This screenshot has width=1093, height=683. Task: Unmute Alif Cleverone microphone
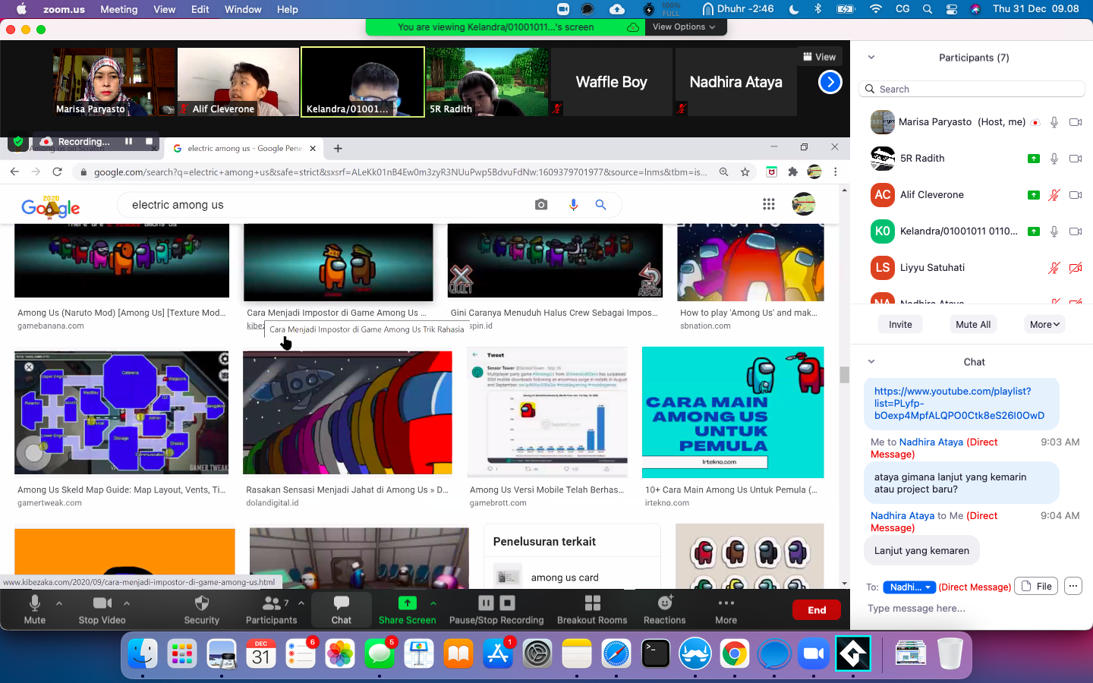(x=1054, y=195)
